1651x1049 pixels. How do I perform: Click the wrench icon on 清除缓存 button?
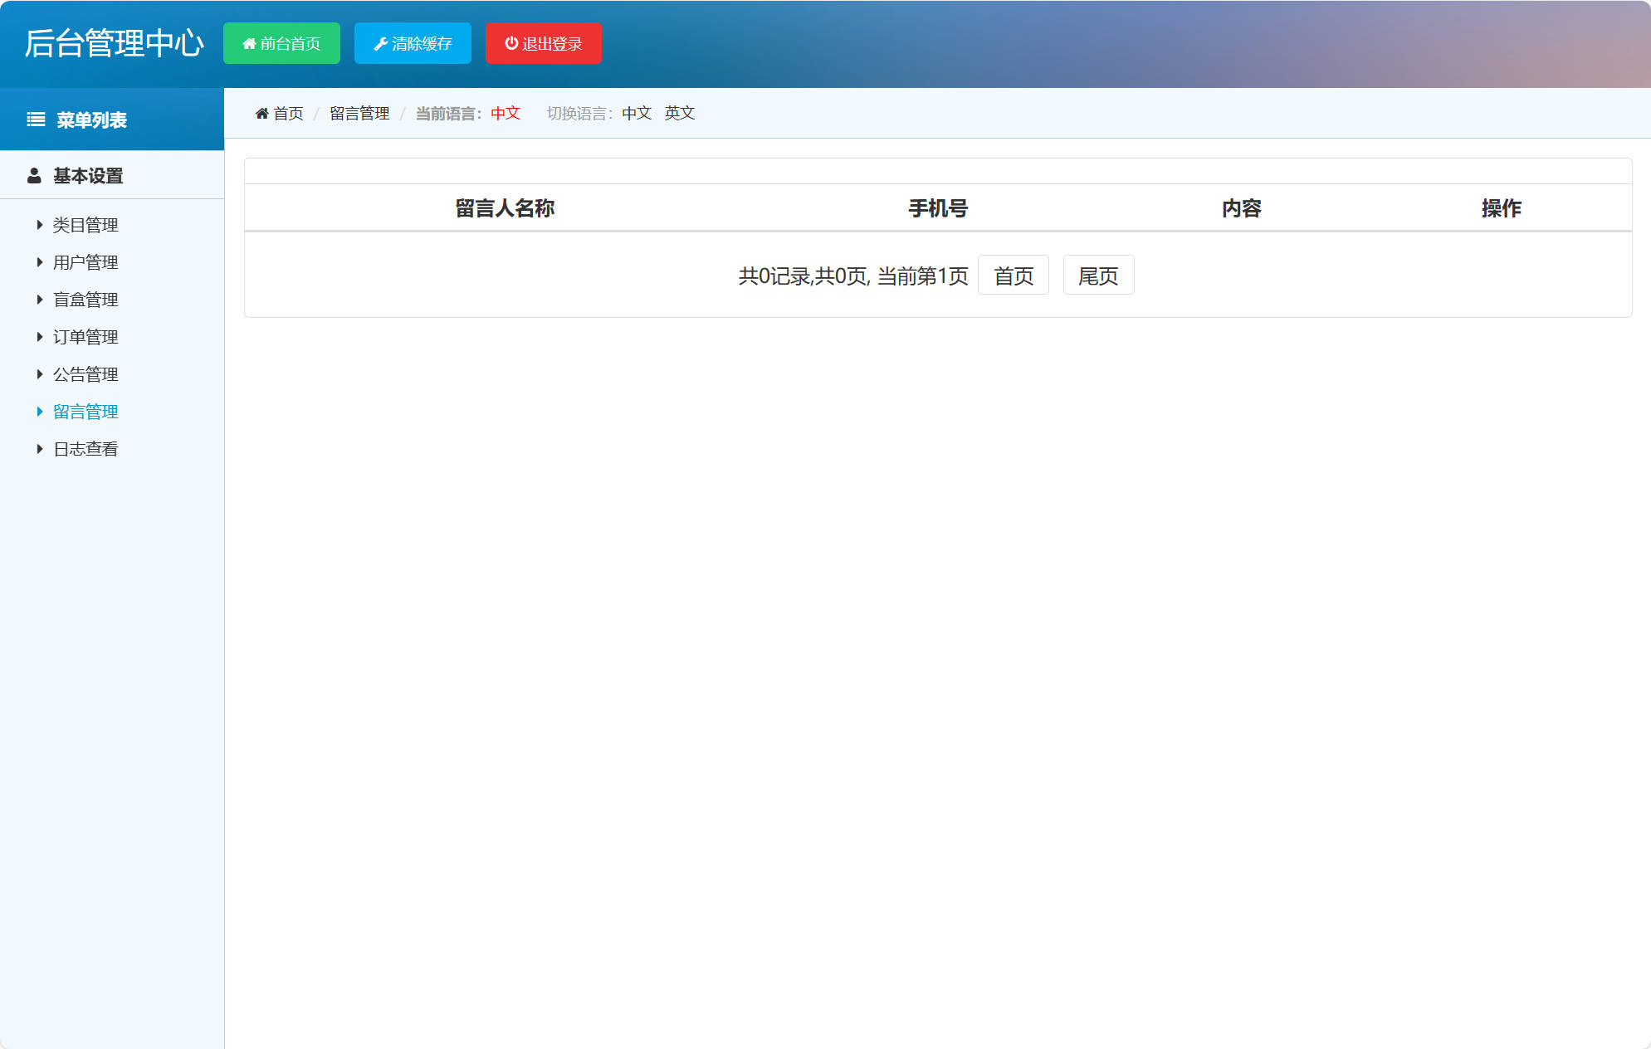point(381,43)
